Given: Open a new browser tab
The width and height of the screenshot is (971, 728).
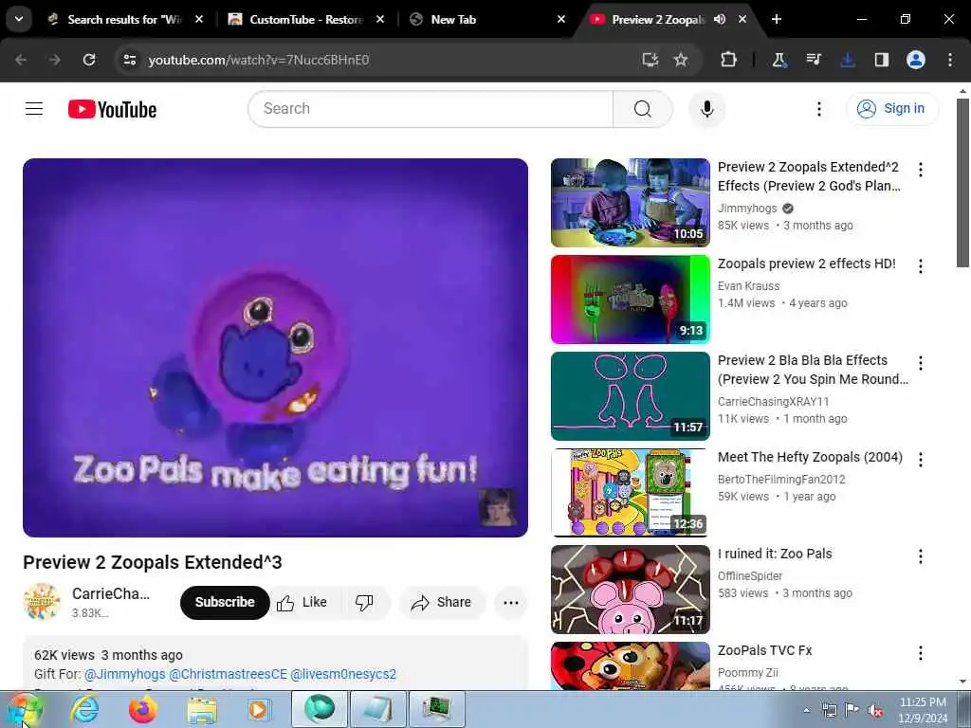Looking at the screenshot, I should (777, 20).
